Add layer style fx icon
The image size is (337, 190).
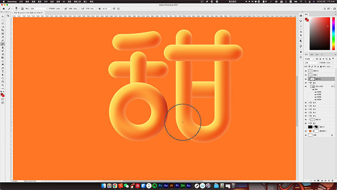(315, 181)
